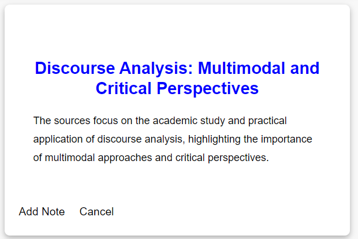The image size is (358, 239).
Task: Click the word 'Multimodal' in the title
Action: tap(241, 68)
